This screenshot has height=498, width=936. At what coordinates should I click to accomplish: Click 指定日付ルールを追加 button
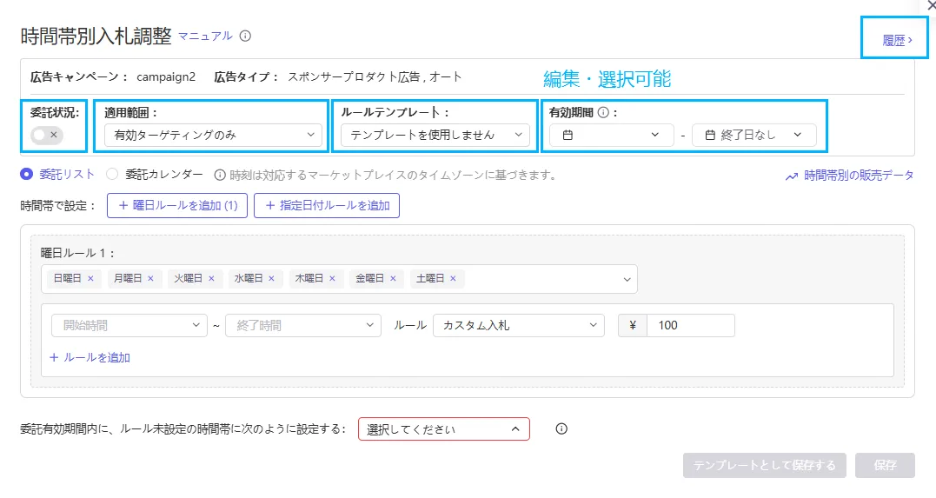(327, 205)
